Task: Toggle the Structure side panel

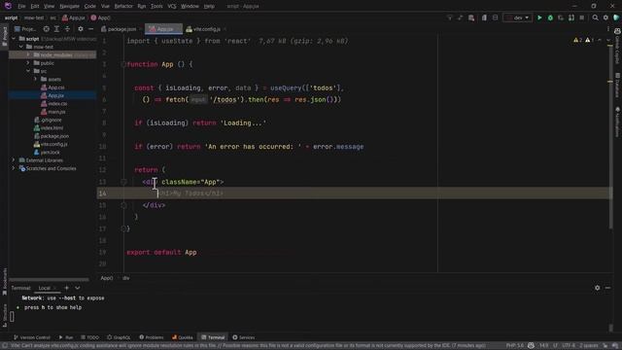Action: (5, 315)
